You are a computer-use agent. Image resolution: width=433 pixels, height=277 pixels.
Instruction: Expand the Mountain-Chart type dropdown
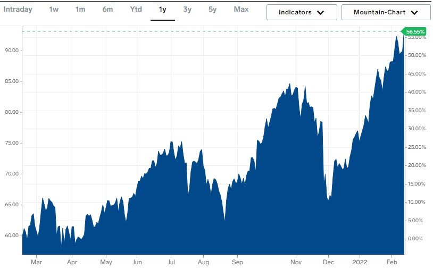(x=386, y=12)
